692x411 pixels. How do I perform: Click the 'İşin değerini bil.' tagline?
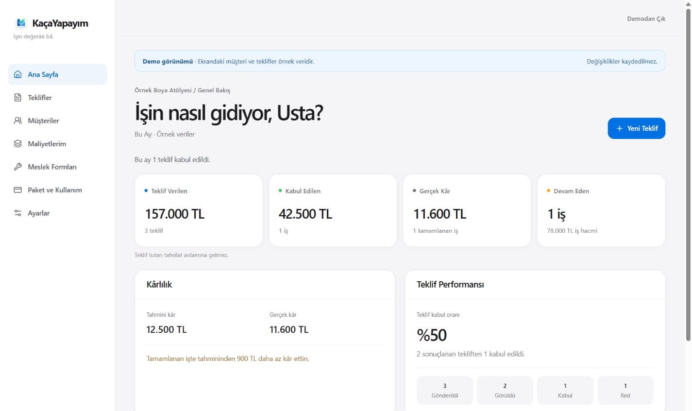click(x=34, y=36)
